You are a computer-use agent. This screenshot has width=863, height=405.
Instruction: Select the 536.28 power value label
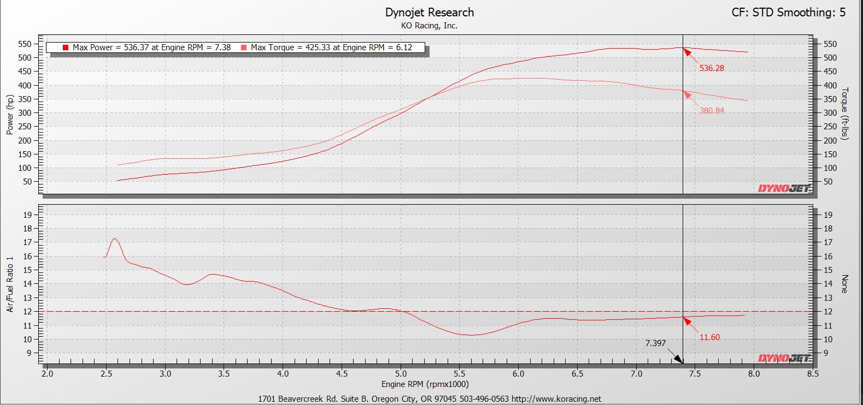pos(712,68)
